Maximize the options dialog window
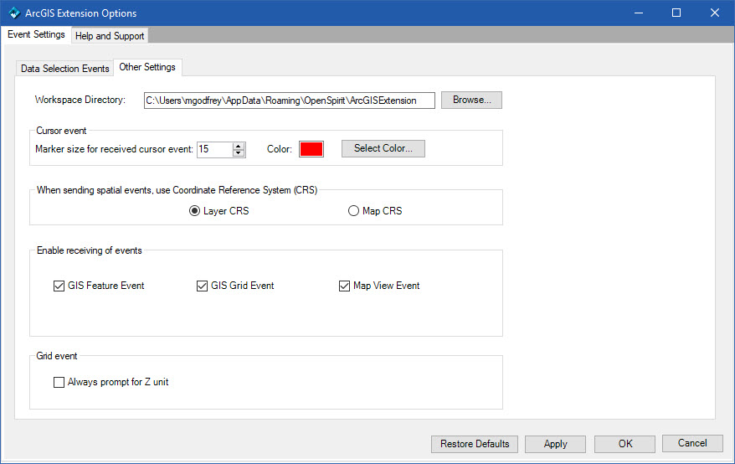Image resolution: width=735 pixels, height=464 pixels. tap(676, 13)
